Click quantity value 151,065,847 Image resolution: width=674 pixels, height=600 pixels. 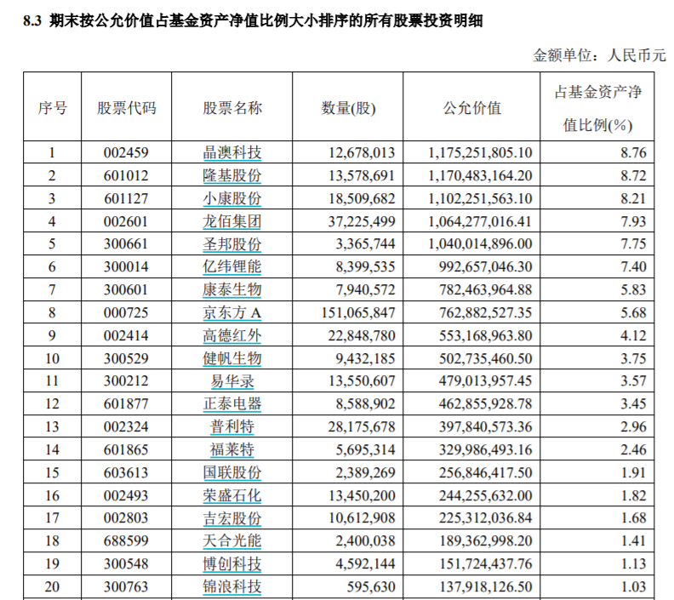pyautogui.click(x=358, y=312)
